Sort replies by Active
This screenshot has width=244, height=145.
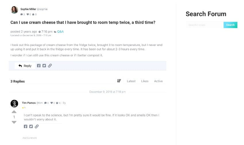point(158,81)
